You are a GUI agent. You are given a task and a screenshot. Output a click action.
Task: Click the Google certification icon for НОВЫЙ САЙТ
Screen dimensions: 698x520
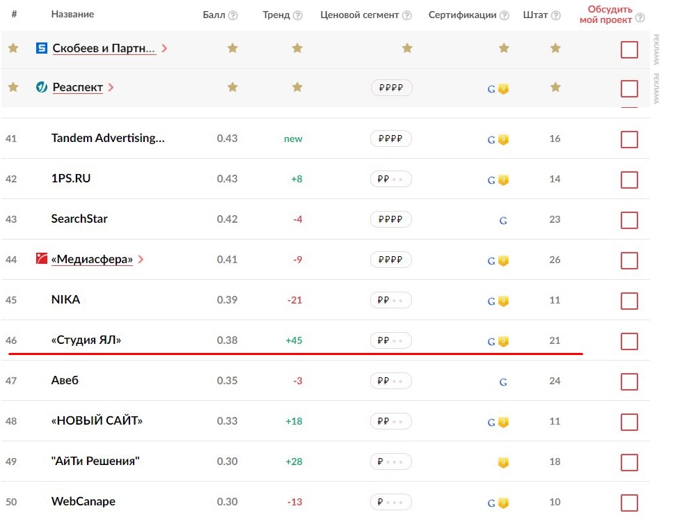pos(491,423)
